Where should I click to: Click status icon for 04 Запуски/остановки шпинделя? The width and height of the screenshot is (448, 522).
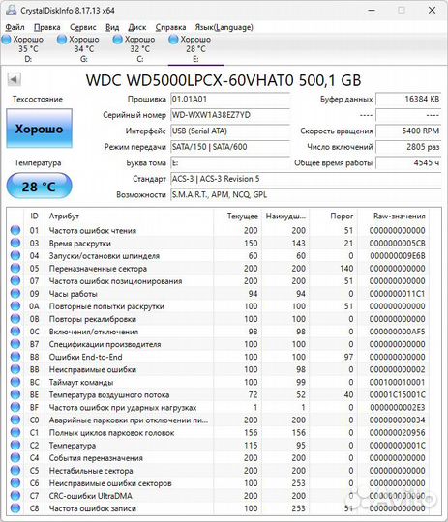pos(15,255)
